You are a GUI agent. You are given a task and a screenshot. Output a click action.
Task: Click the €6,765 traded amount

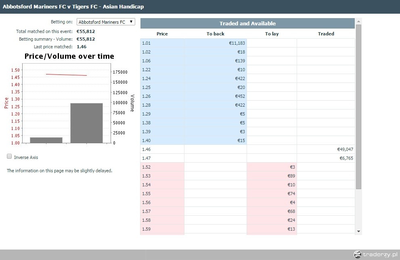point(346,158)
